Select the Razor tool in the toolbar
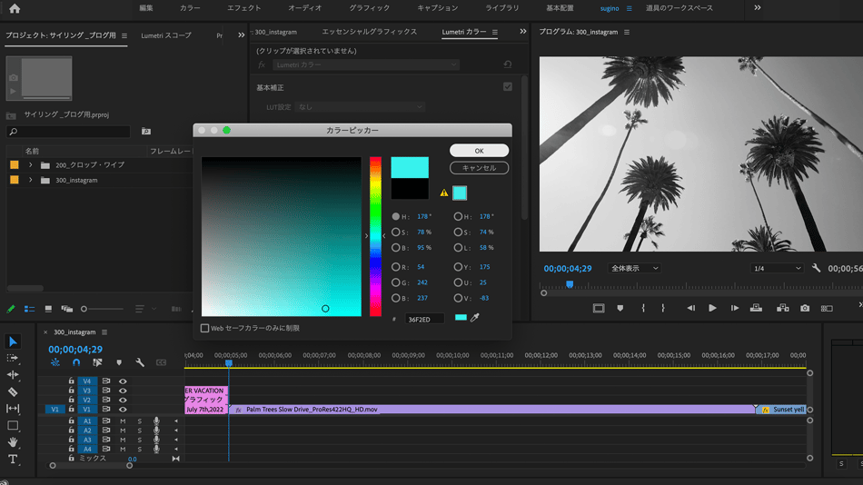This screenshot has height=485, width=863. (13, 391)
